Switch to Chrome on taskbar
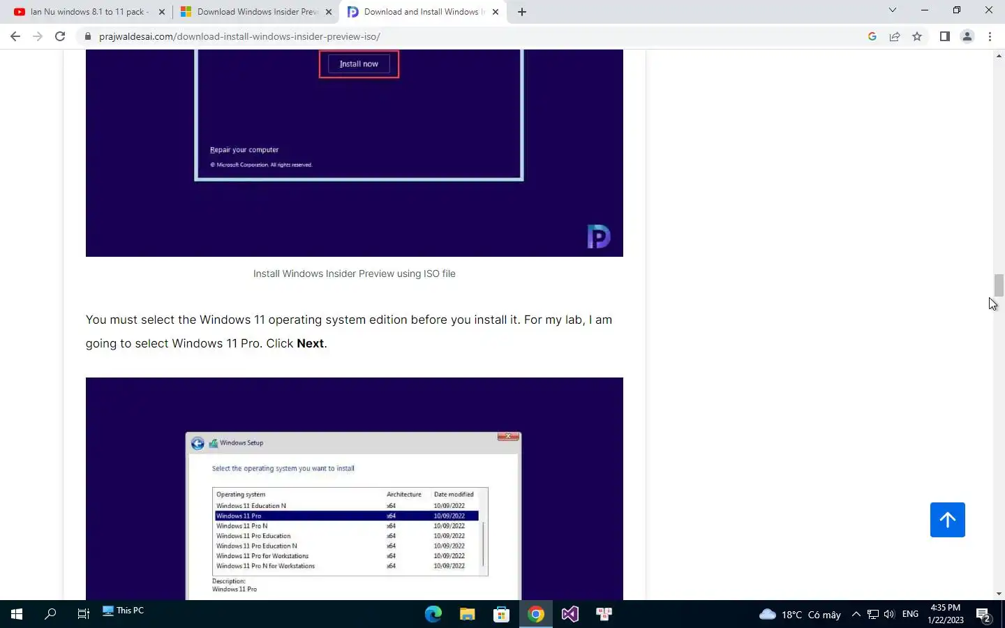 click(535, 614)
